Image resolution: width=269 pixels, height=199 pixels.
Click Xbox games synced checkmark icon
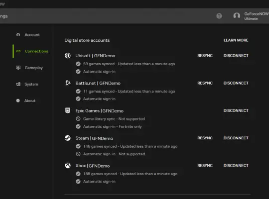coord(78,174)
